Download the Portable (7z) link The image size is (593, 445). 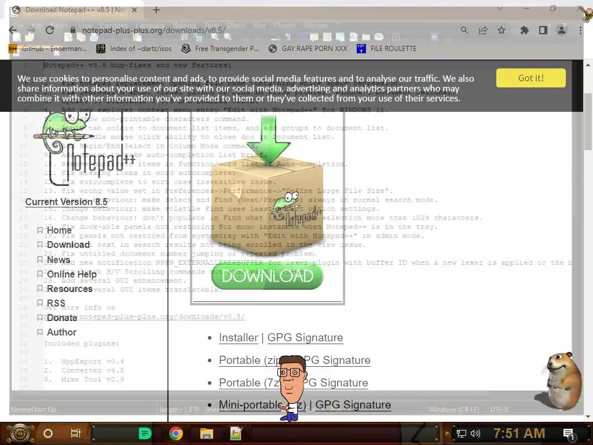click(x=250, y=382)
